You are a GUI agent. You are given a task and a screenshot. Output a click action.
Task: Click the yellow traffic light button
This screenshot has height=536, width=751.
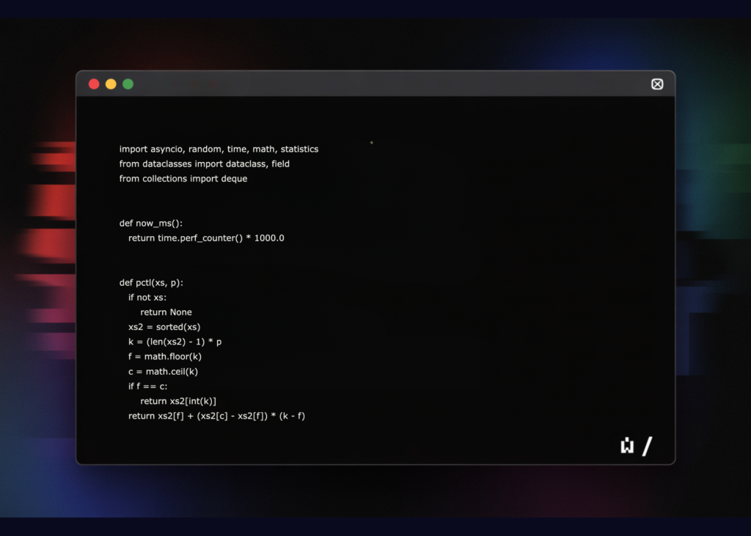pos(111,84)
